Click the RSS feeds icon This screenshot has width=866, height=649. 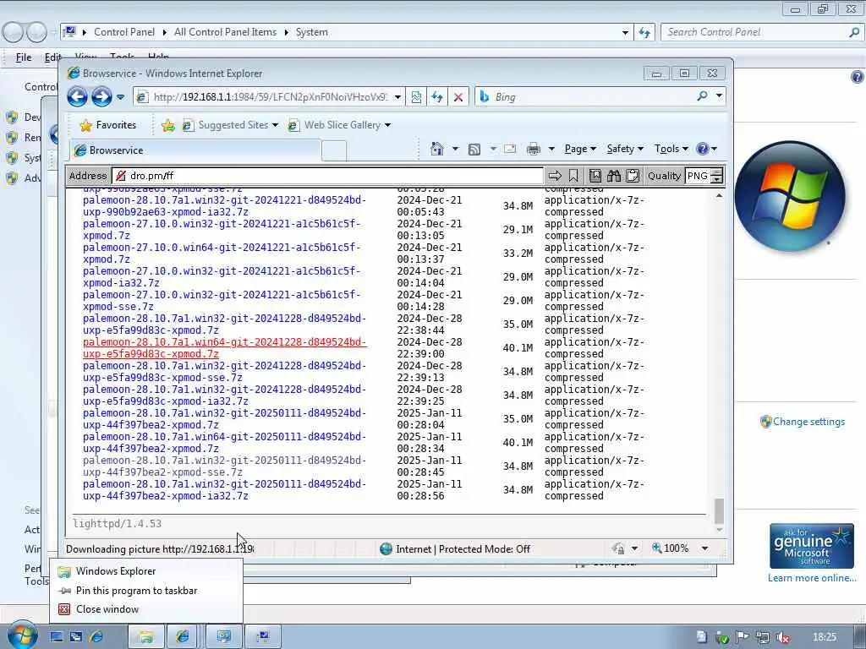click(474, 149)
